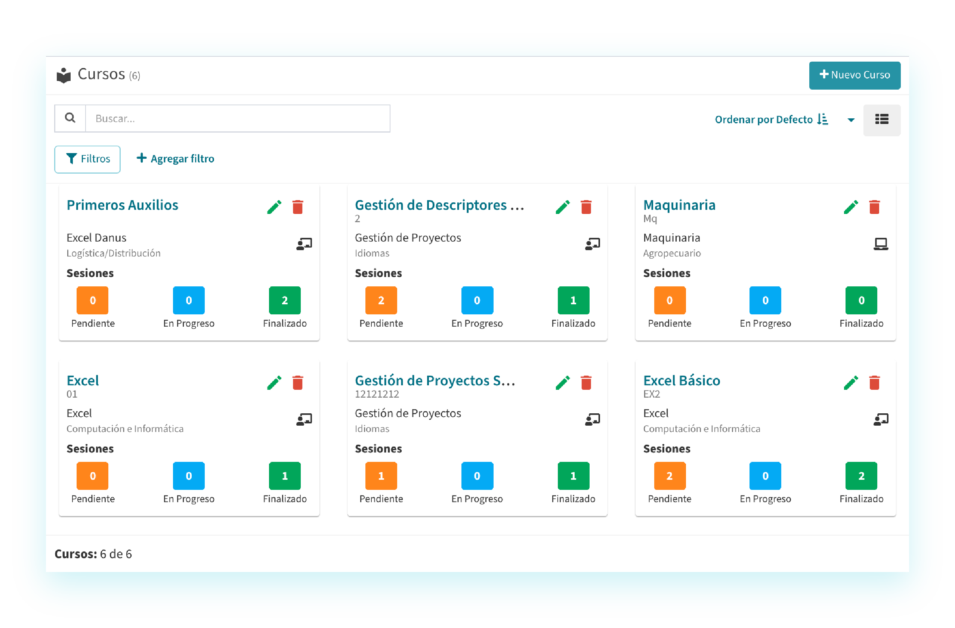This screenshot has width=955, height=628.
Task: Click Finalizado count 2 on Excel Básico card
Action: 861,476
